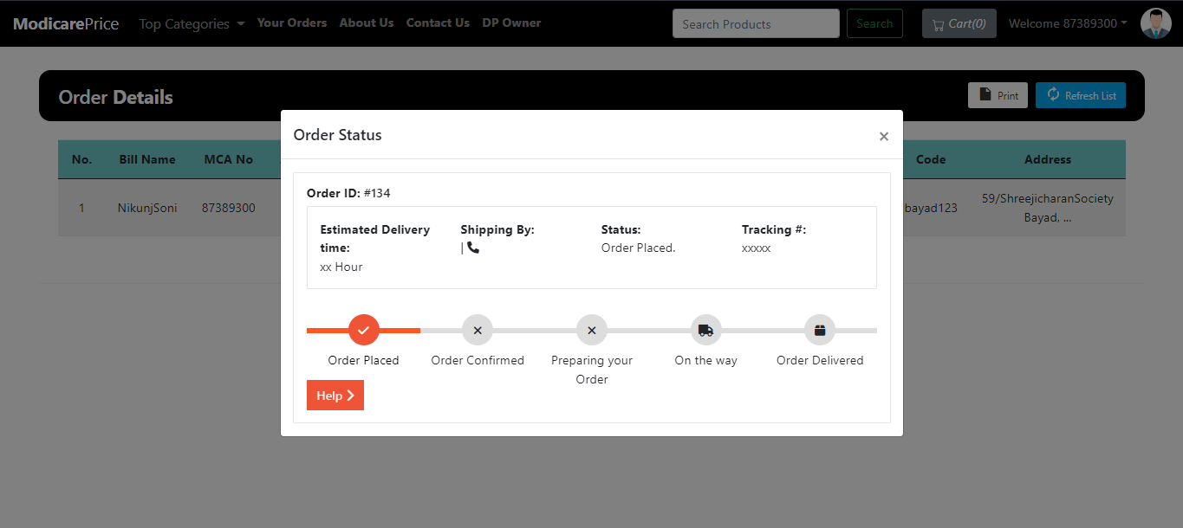Open Your Orders menu item
This screenshot has height=528, width=1183.
tap(292, 23)
